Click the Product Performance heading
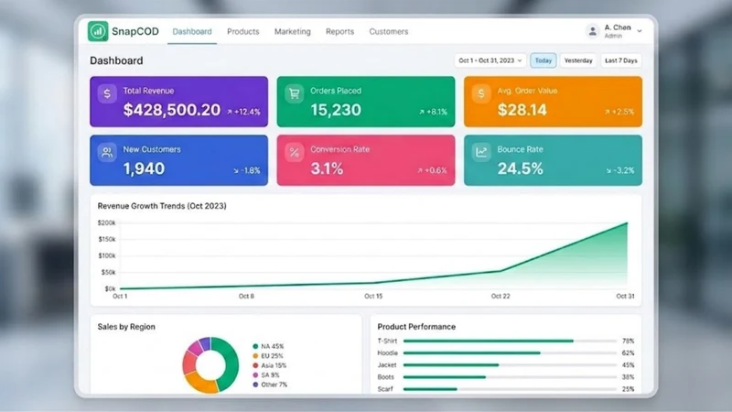 coord(416,327)
